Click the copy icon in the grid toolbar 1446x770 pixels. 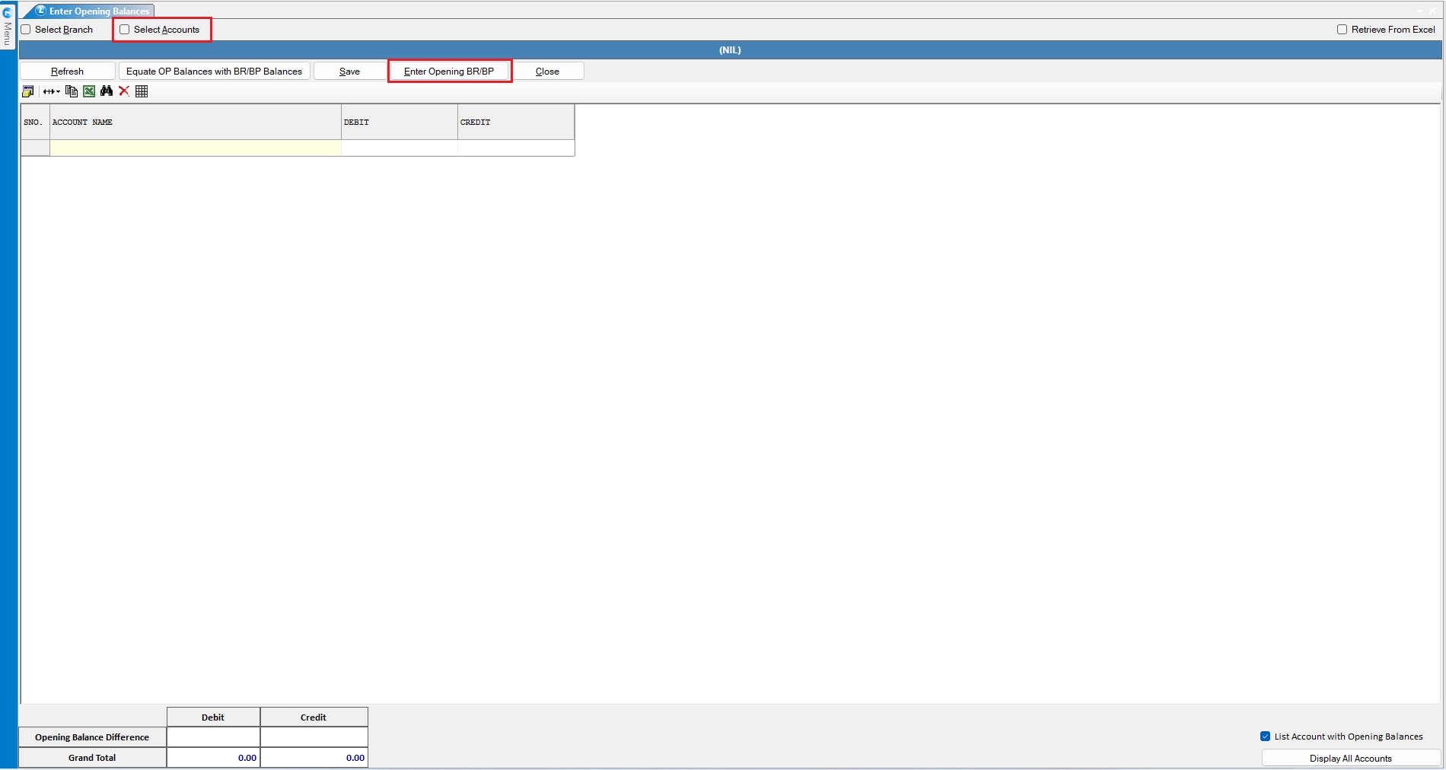pos(72,91)
